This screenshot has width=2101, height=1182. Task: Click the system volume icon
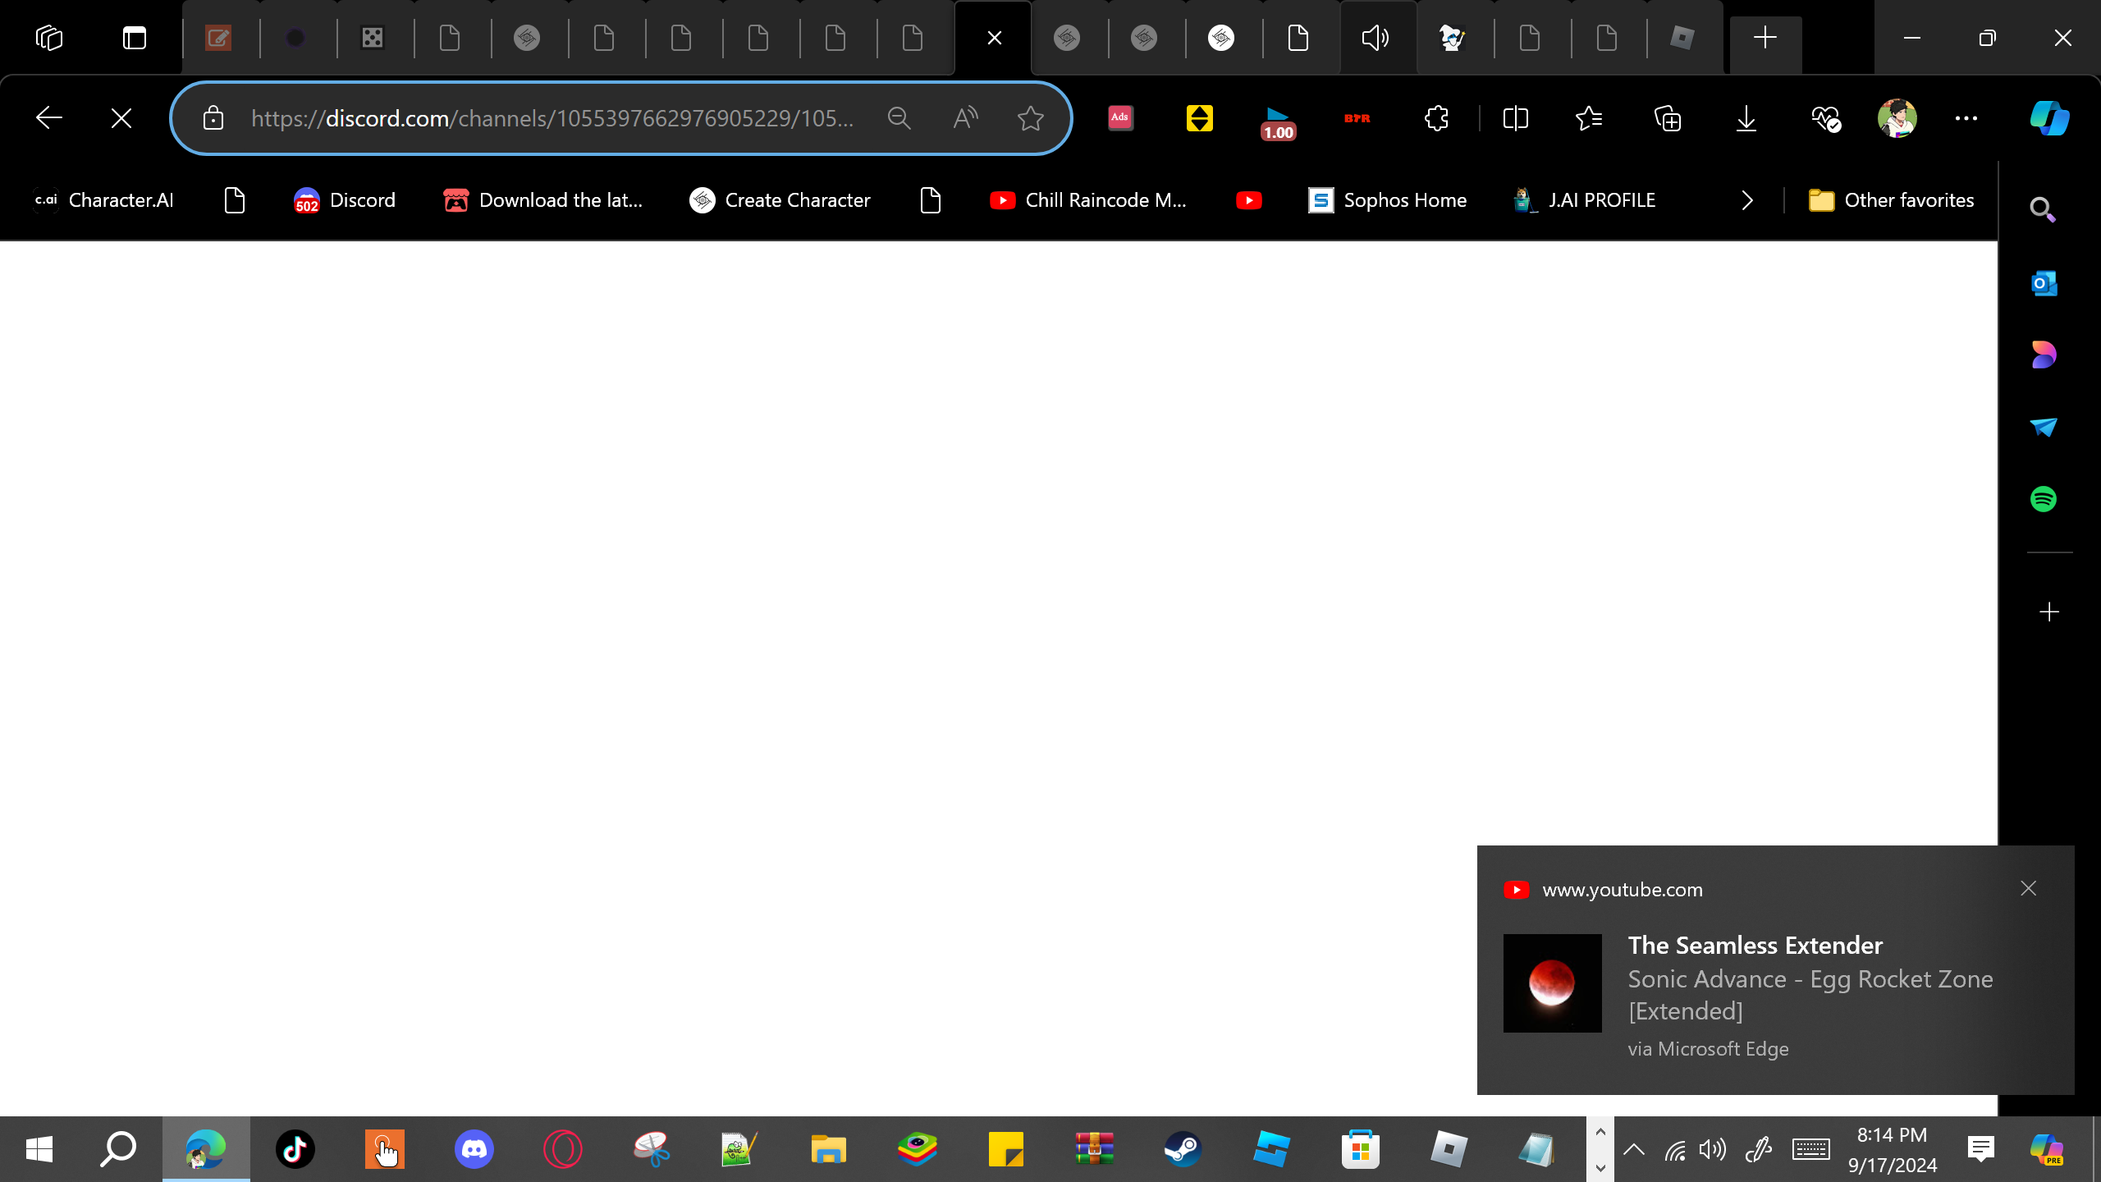tap(1713, 1149)
